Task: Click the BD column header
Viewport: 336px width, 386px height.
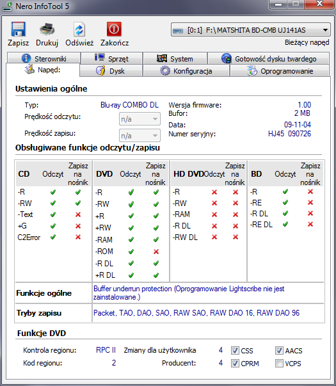Action: coord(256,174)
